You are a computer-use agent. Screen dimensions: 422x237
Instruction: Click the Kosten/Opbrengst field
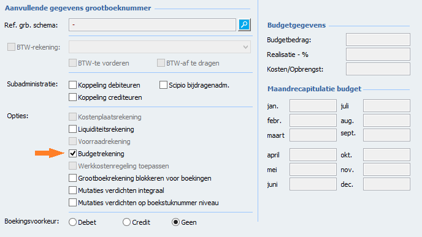pos(378,69)
